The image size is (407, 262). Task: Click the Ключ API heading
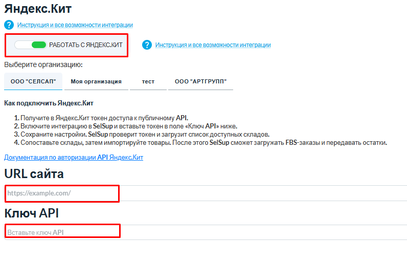pos(32,213)
